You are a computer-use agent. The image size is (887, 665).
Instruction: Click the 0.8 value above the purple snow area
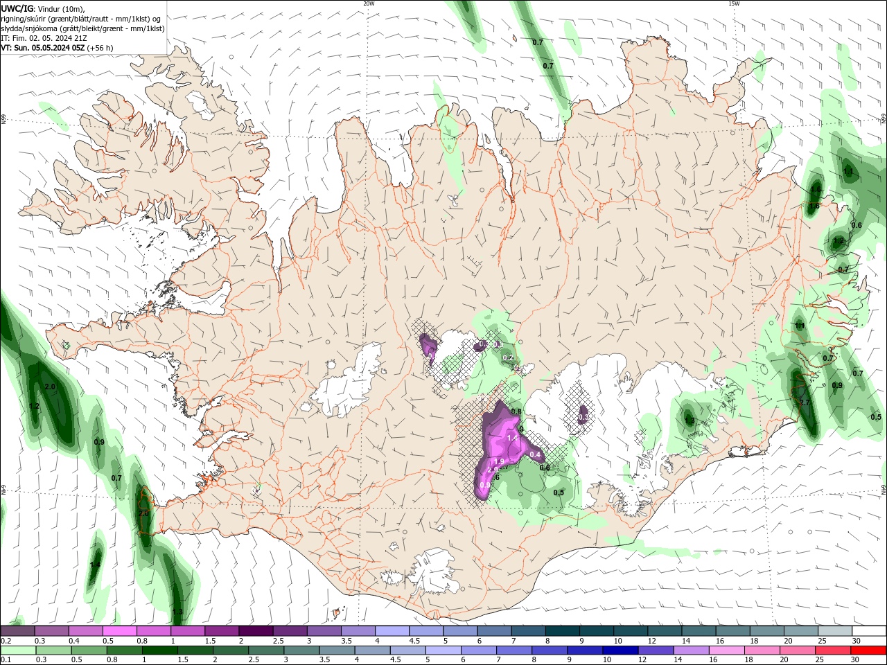516,411
